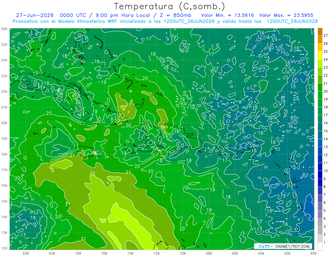Click the "16N" latitude axis label

(x=4, y=185)
